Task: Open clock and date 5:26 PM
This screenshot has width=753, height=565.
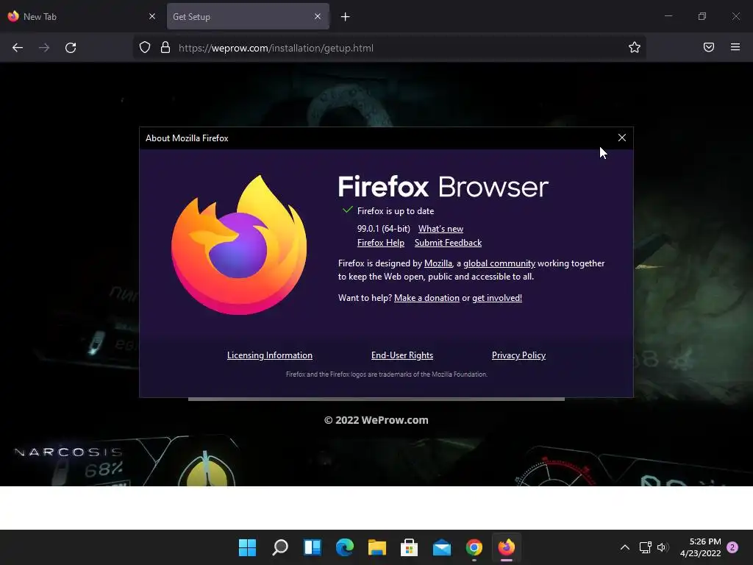Action: coord(701,547)
